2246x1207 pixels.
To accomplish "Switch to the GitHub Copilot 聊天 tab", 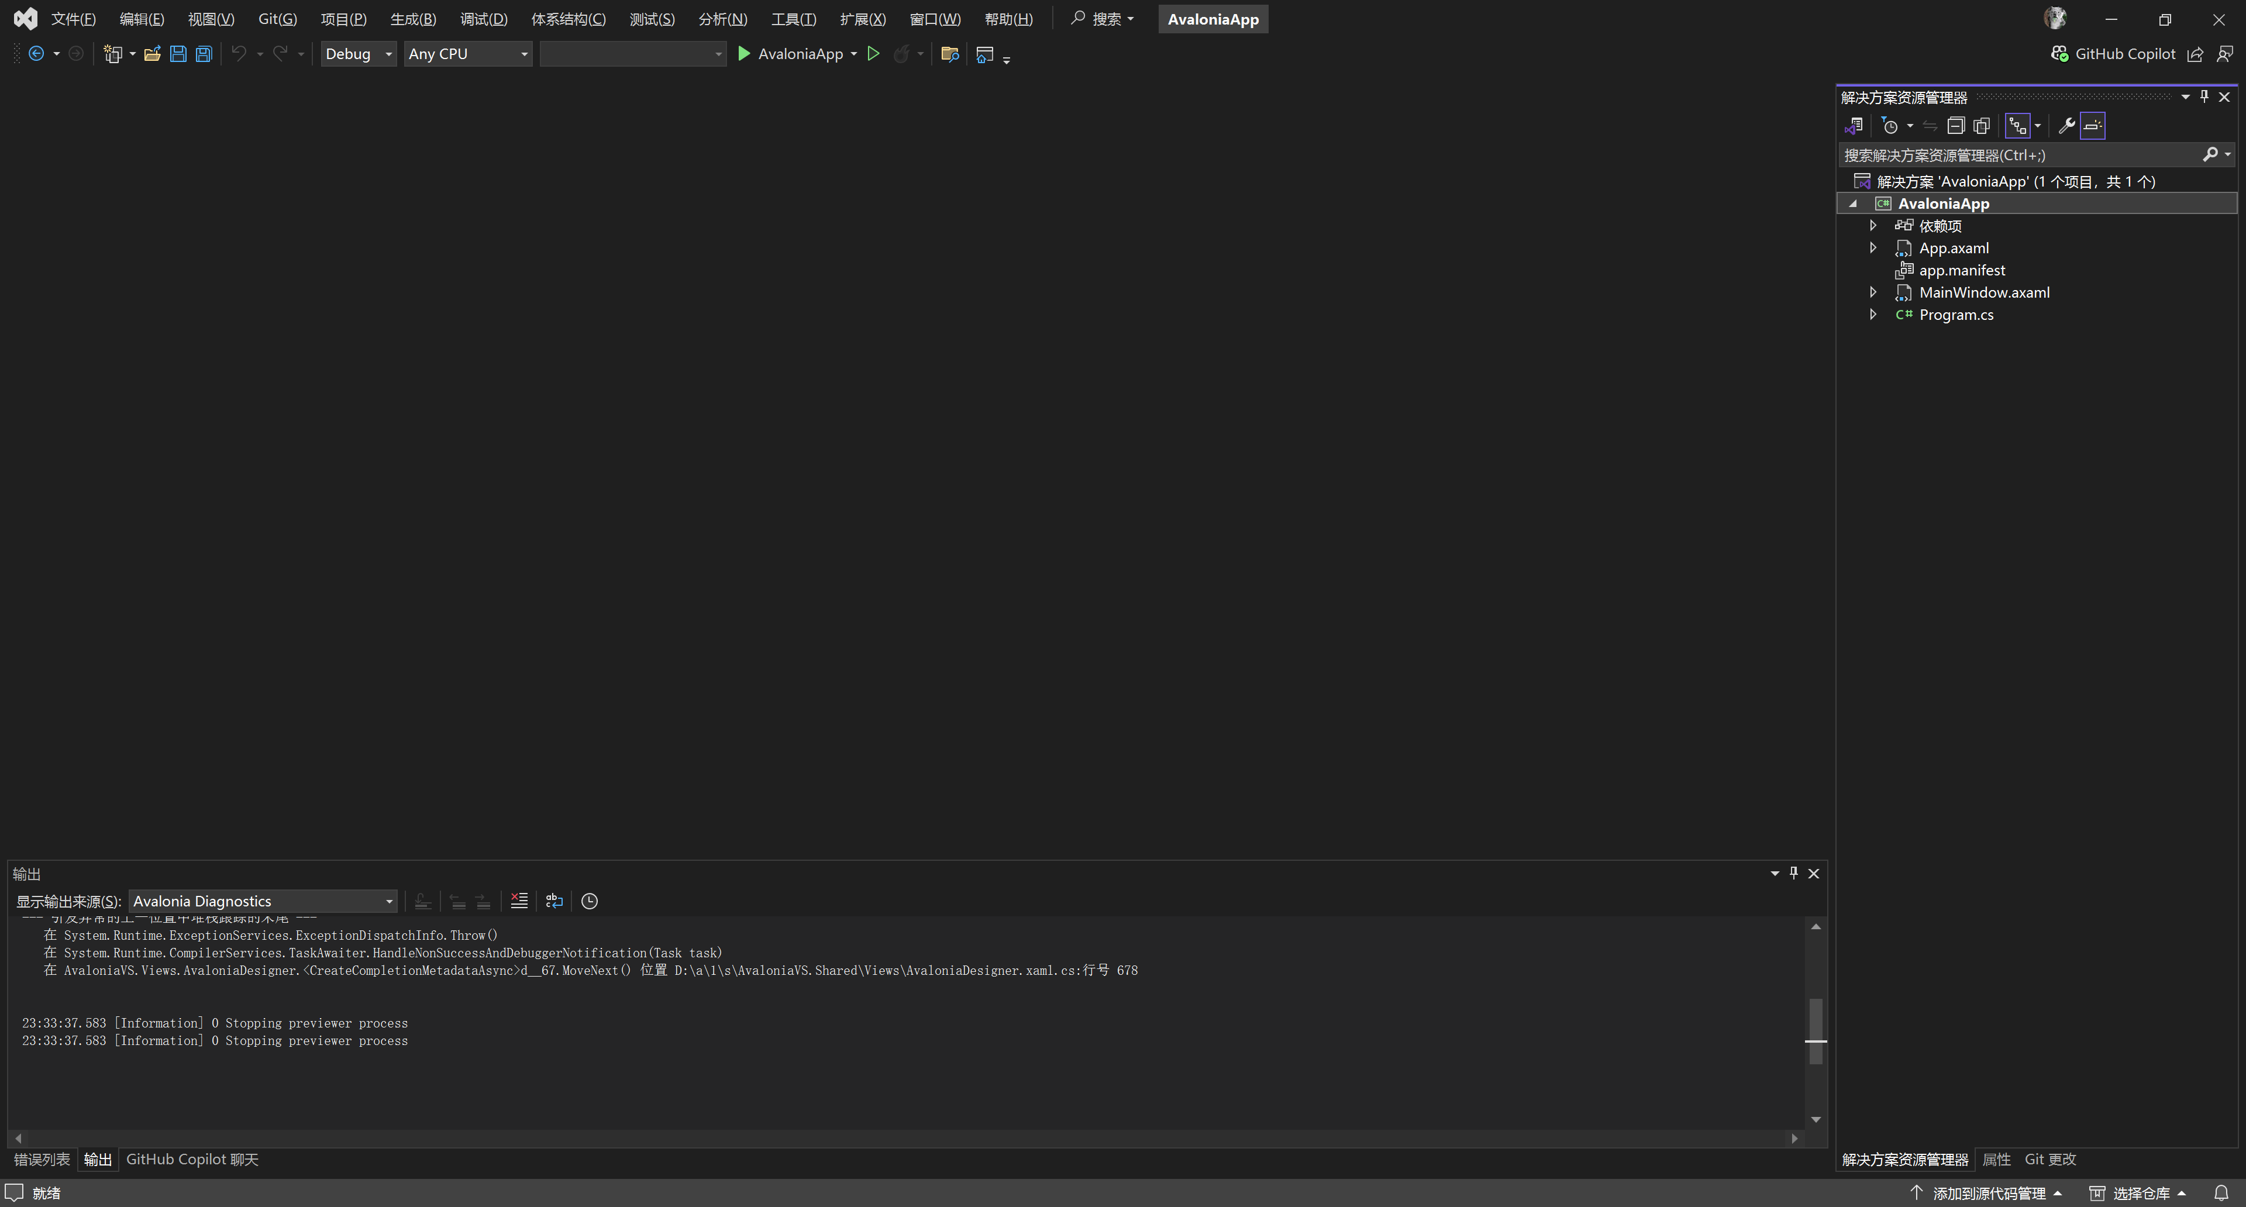I will point(192,1160).
